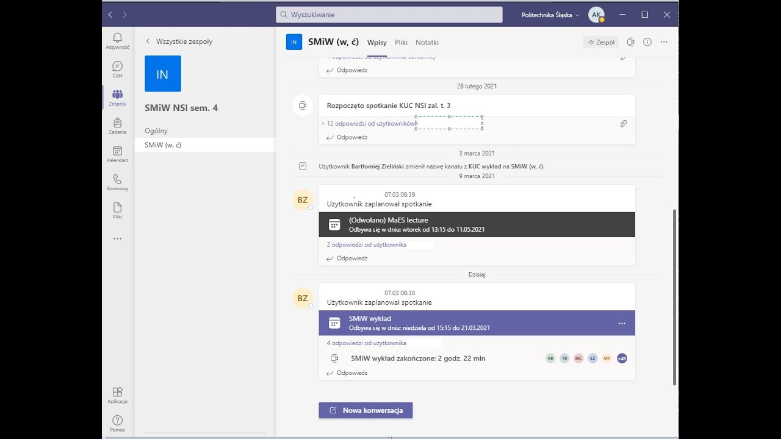Screen dimensions: 781x439
Task: Show channel info with the info icon
Action: 647,42
